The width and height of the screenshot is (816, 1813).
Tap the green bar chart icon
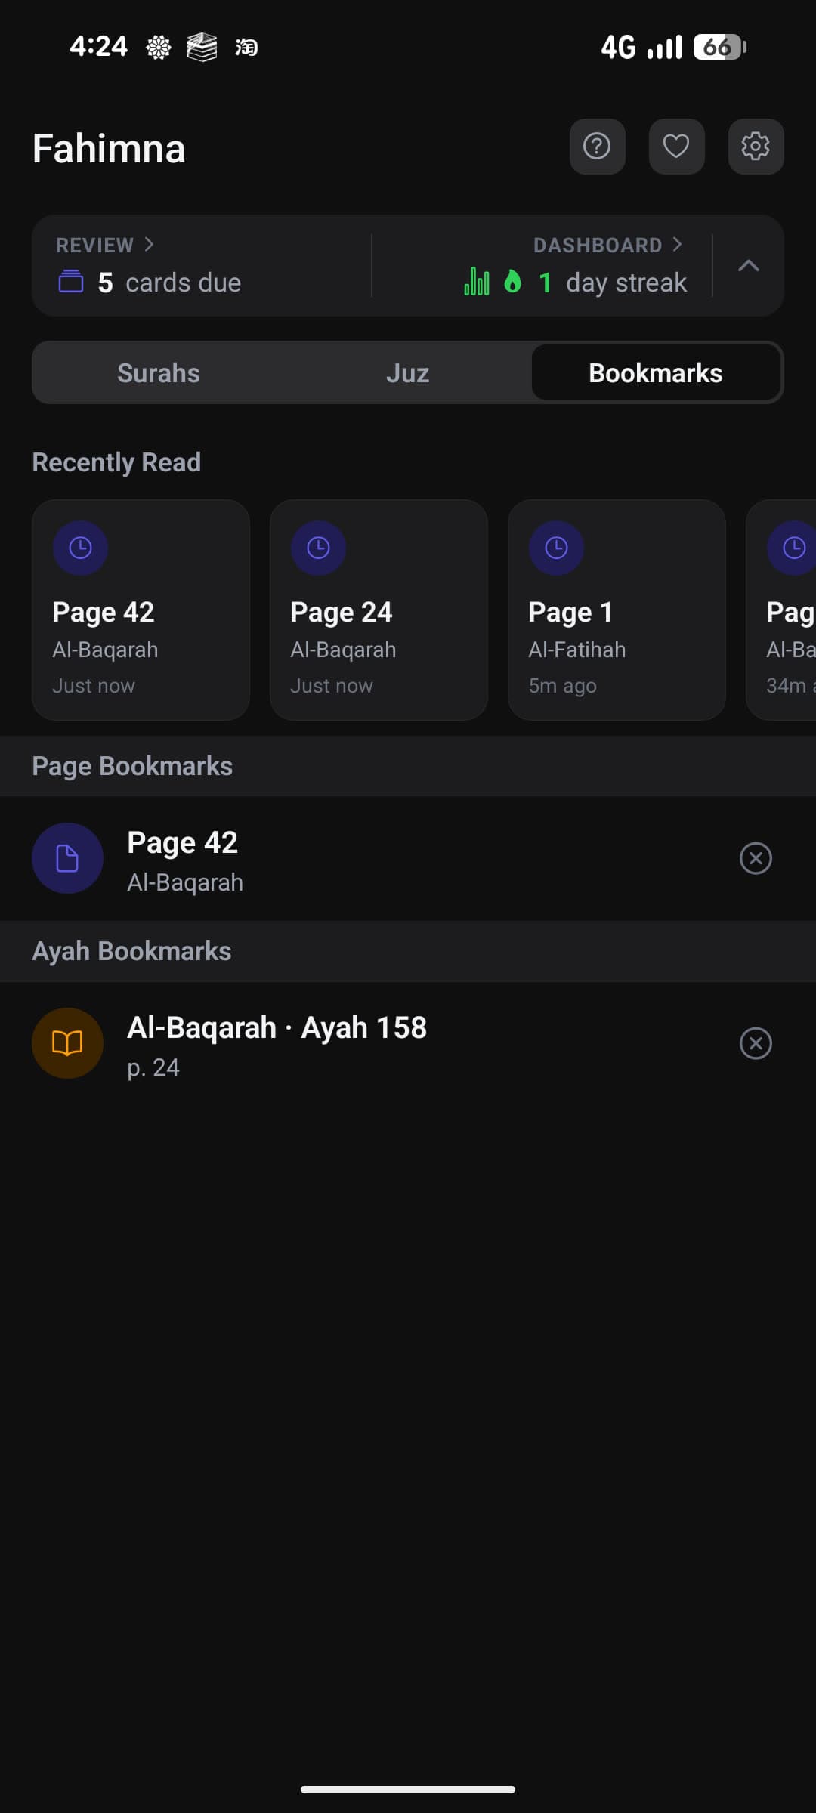tap(477, 281)
